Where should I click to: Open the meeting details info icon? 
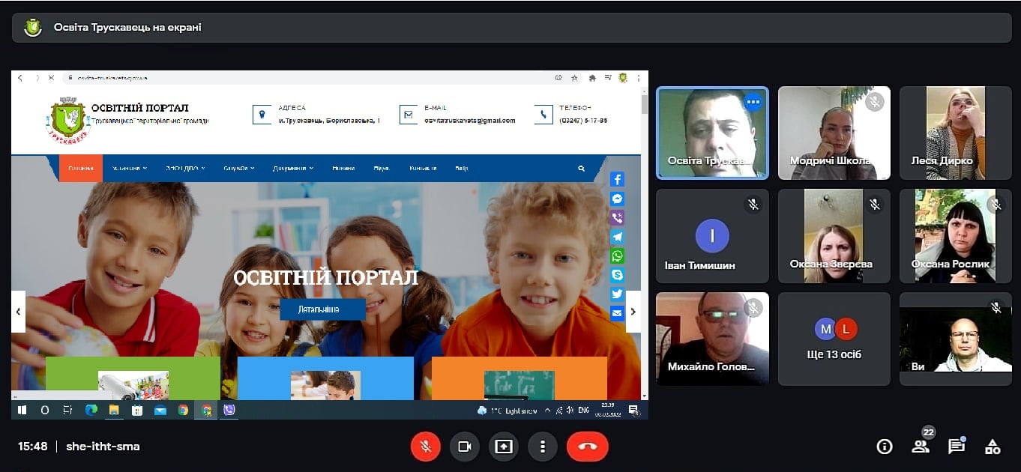click(x=885, y=447)
